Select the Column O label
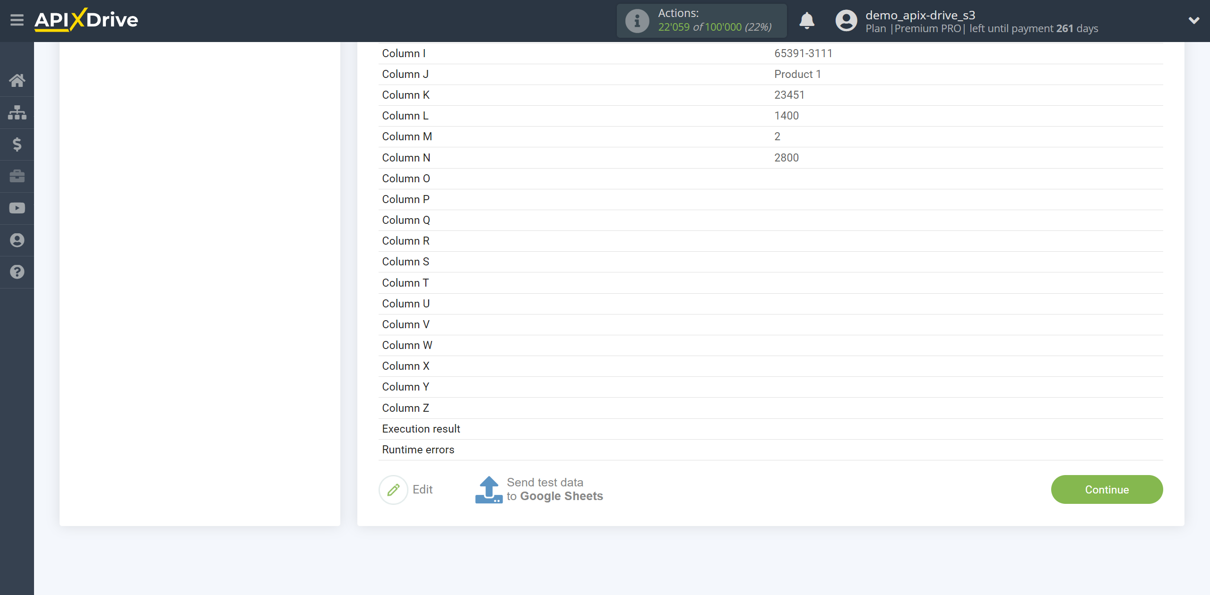 [406, 178]
